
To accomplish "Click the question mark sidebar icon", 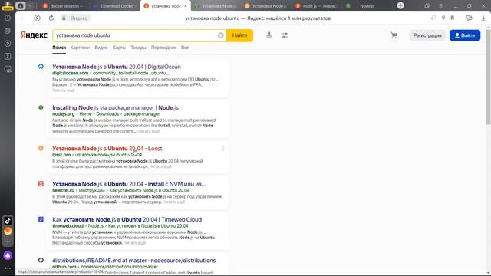I will point(8,56).
